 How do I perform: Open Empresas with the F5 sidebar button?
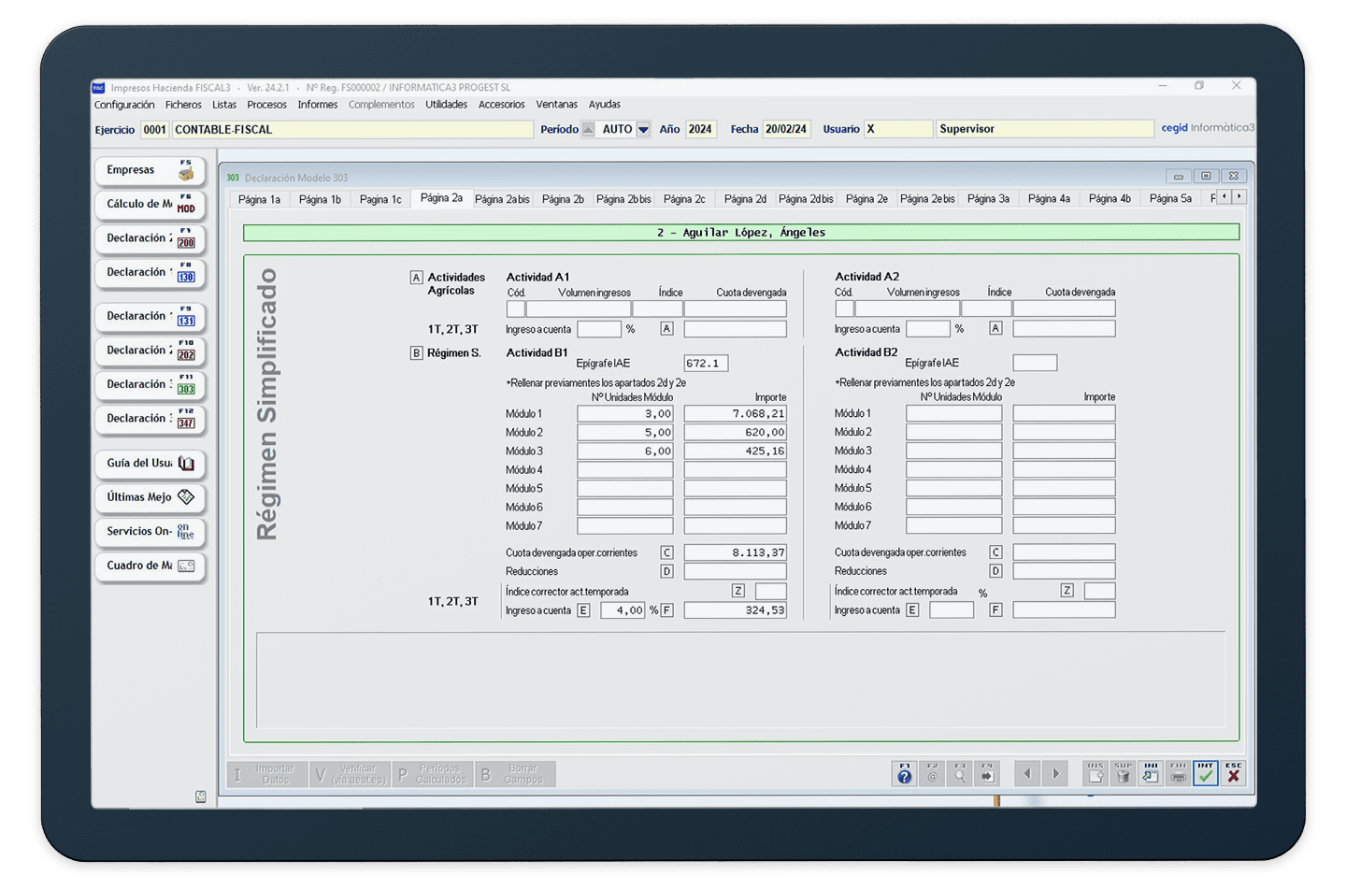(150, 171)
